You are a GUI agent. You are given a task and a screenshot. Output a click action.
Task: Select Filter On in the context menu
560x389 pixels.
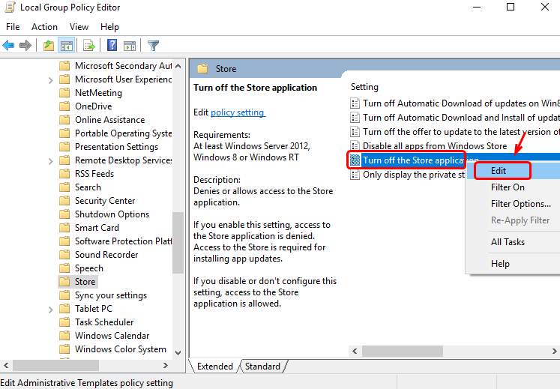508,187
